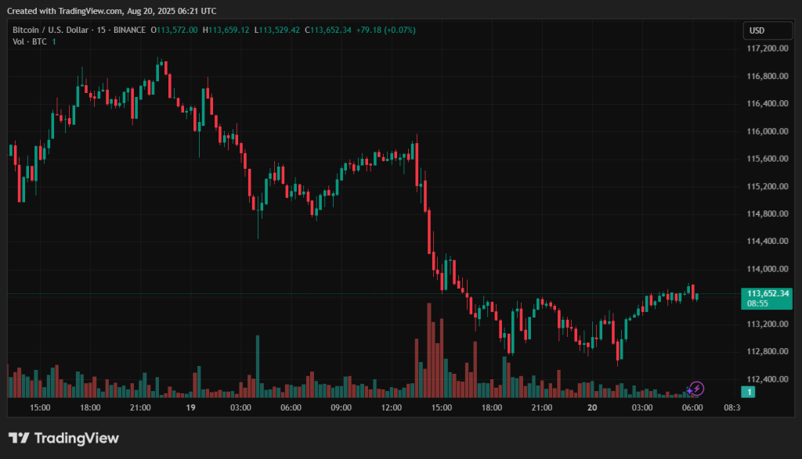The image size is (802, 459).
Task: Toggle the Vol · BTC indicator
Action: [29, 41]
